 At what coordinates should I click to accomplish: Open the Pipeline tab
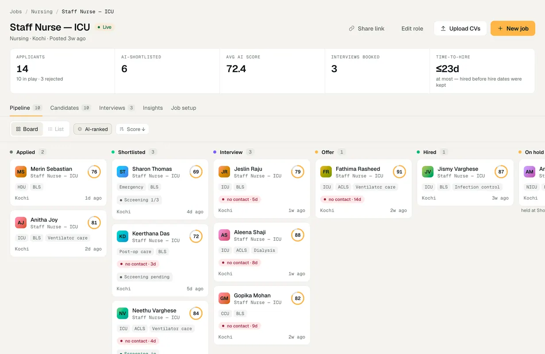26,108
